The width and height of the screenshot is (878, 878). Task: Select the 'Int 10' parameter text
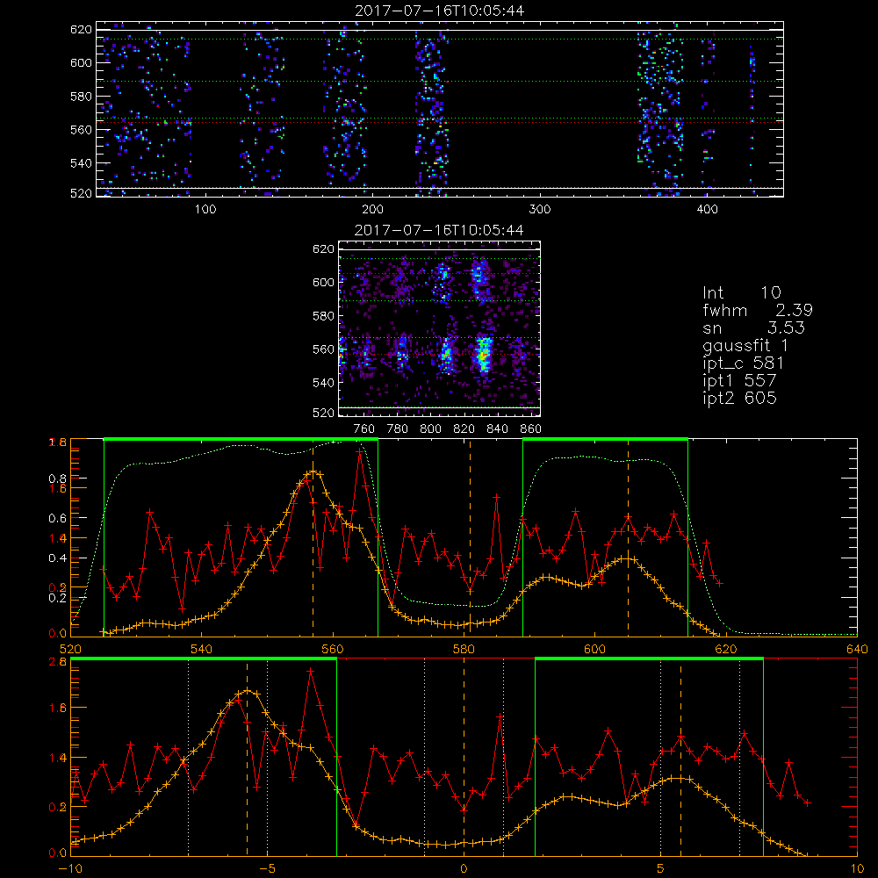coord(741,292)
